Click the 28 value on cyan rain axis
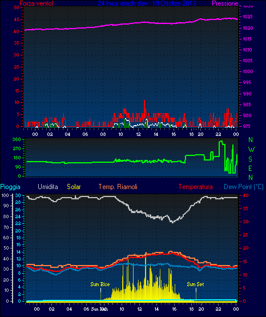266x317 pixels. pyautogui.click(x=18, y=202)
